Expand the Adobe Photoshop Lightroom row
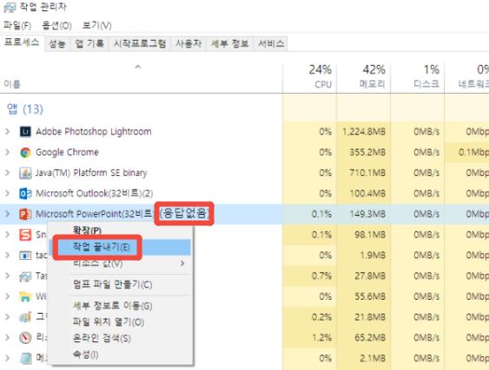The height and width of the screenshot is (370, 489). pyautogui.click(x=8, y=132)
